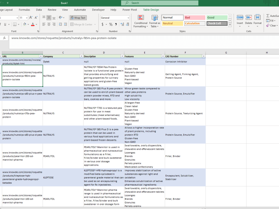
Task: Decrease decimal places
Action: [x=128, y=24]
